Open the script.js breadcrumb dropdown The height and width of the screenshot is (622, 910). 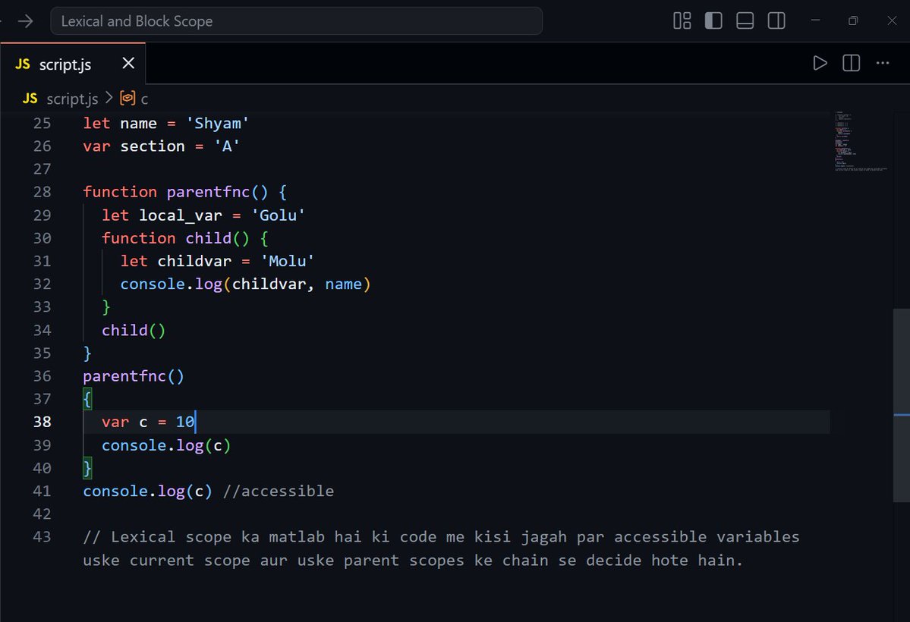point(72,99)
